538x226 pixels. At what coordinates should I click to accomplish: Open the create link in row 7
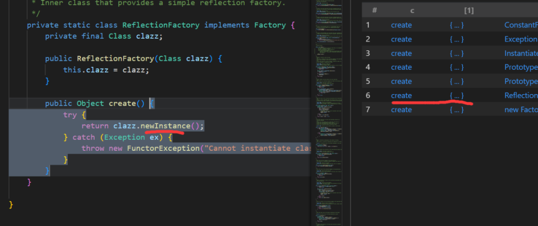click(401, 110)
